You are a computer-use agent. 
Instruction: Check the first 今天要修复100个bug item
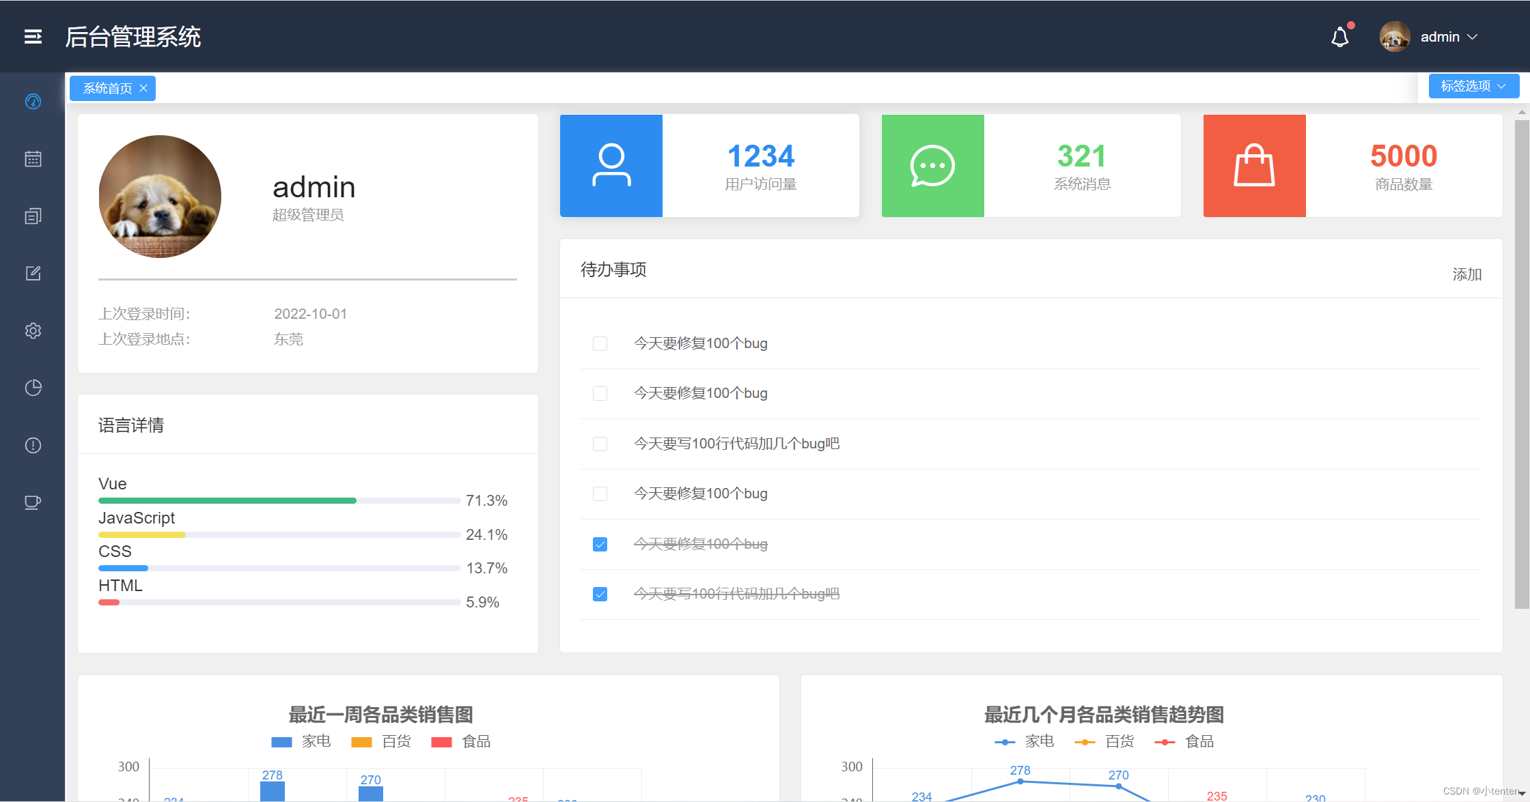[x=600, y=343]
